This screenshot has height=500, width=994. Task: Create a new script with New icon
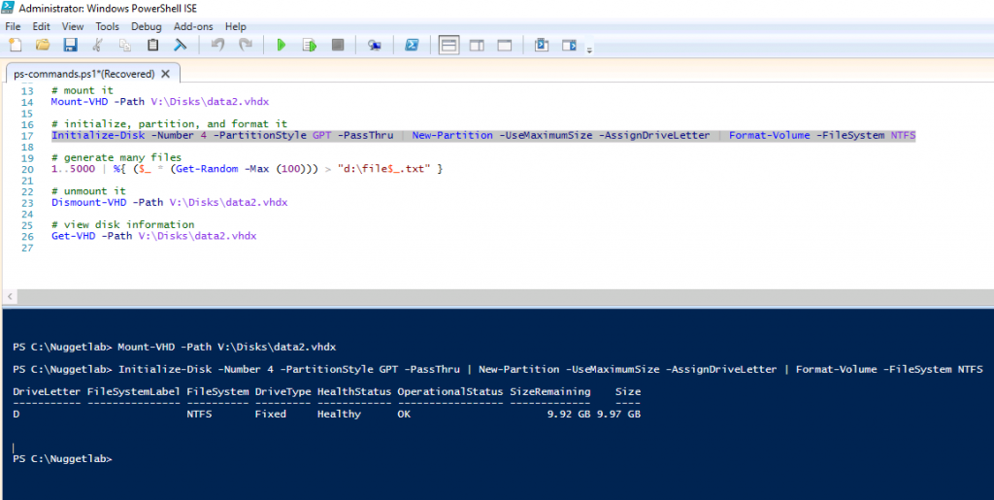click(14, 45)
